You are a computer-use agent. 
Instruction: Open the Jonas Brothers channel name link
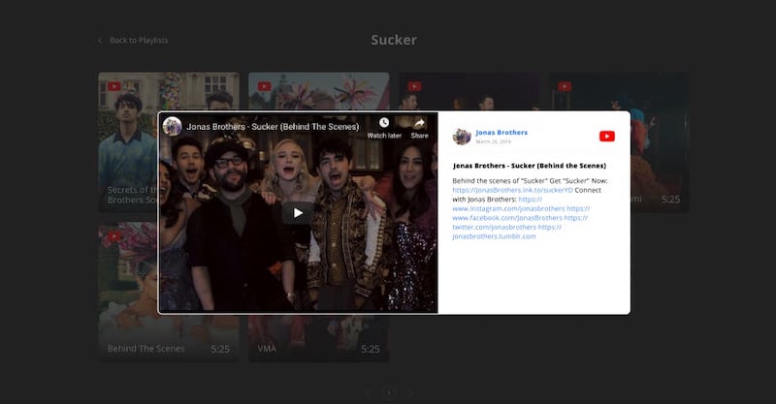click(x=501, y=132)
